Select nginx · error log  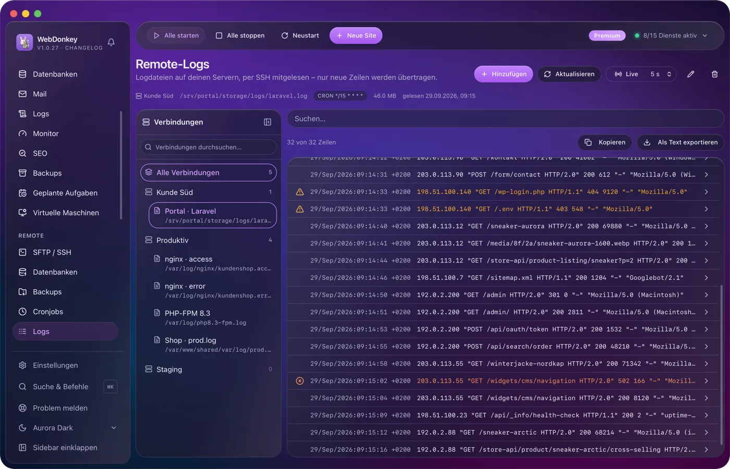pos(213,290)
